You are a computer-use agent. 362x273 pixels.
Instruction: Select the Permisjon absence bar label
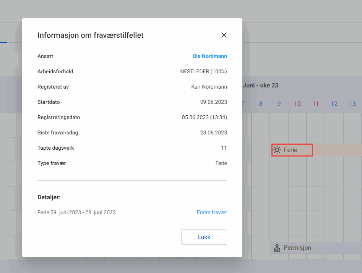[297, 248]
